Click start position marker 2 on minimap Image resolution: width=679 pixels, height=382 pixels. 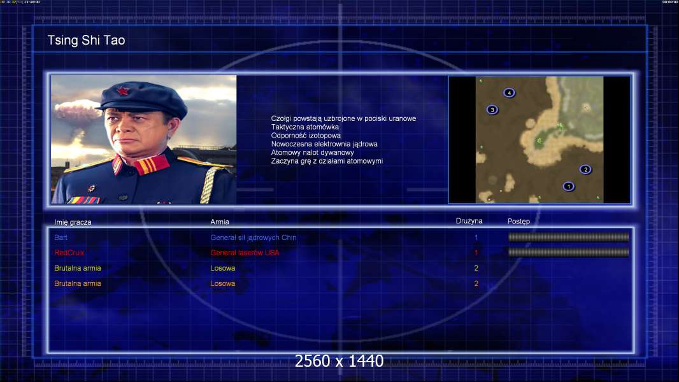tap(585, 169)
